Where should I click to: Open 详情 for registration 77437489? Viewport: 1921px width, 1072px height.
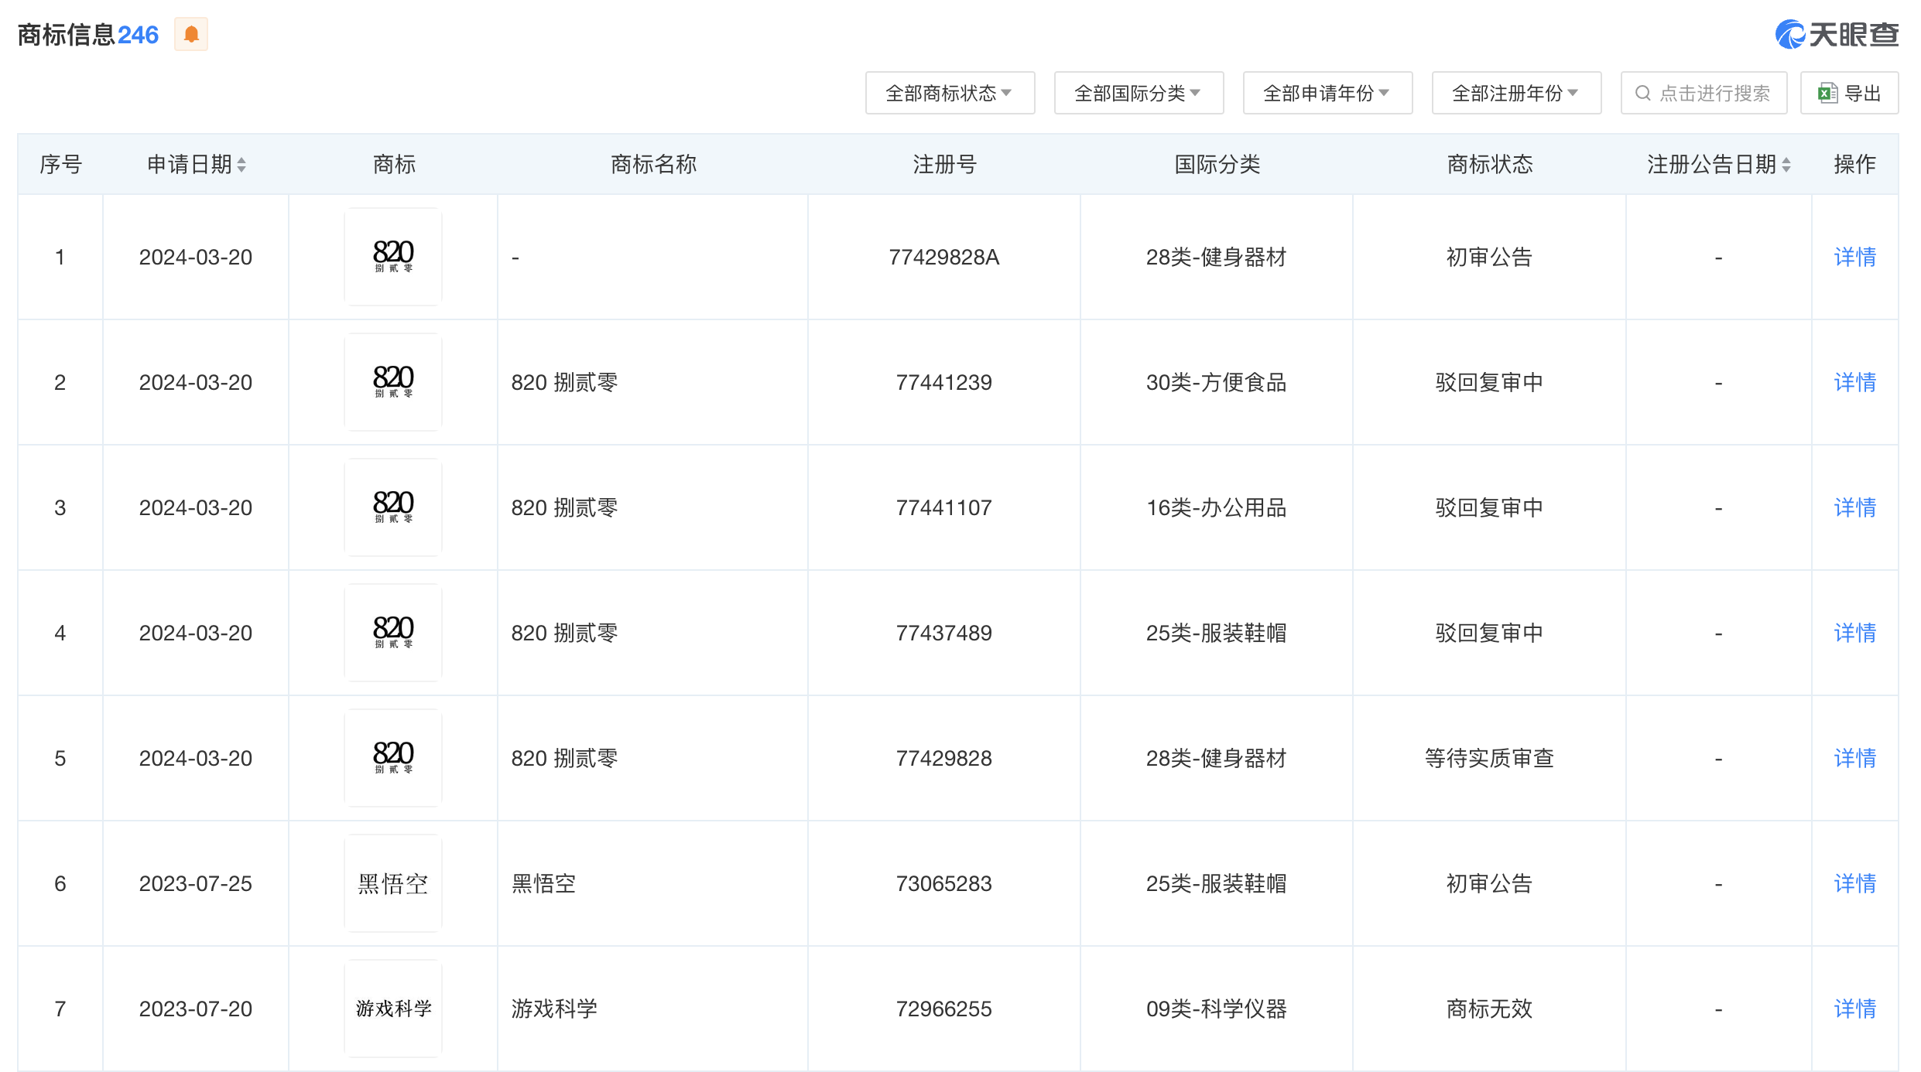[x=1854, y=633]
